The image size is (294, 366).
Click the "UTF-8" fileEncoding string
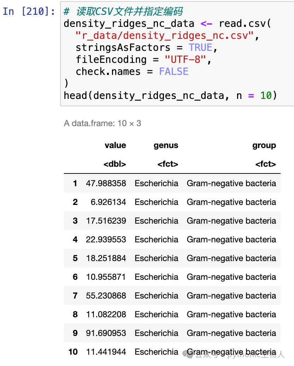pyautogui.click(x=186, y=59)
